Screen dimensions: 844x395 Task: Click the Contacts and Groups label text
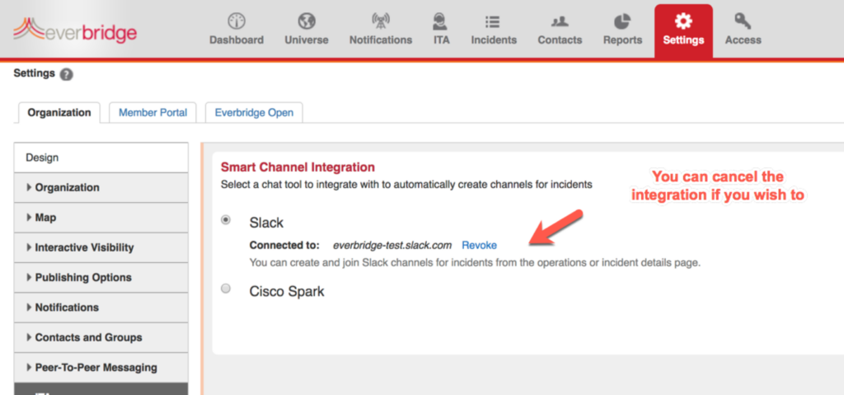click(89, 337)
